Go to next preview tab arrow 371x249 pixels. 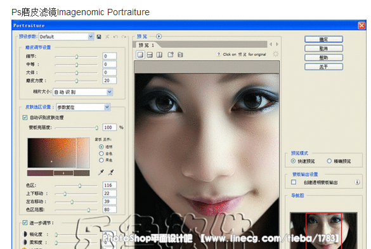(x=277, y=44)
